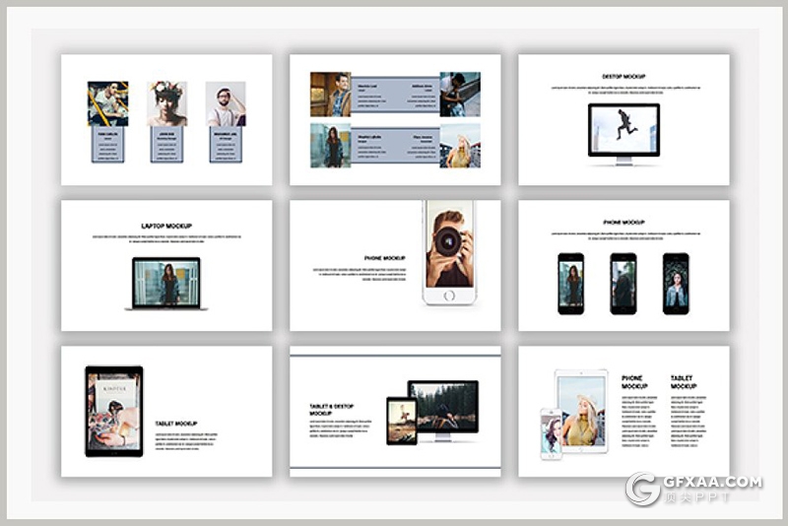The height and width of the screenshot is (526, 788).
Task: Click the TABLET & DESTOP MOCKUP heading
Action: [x=332, y=410]
